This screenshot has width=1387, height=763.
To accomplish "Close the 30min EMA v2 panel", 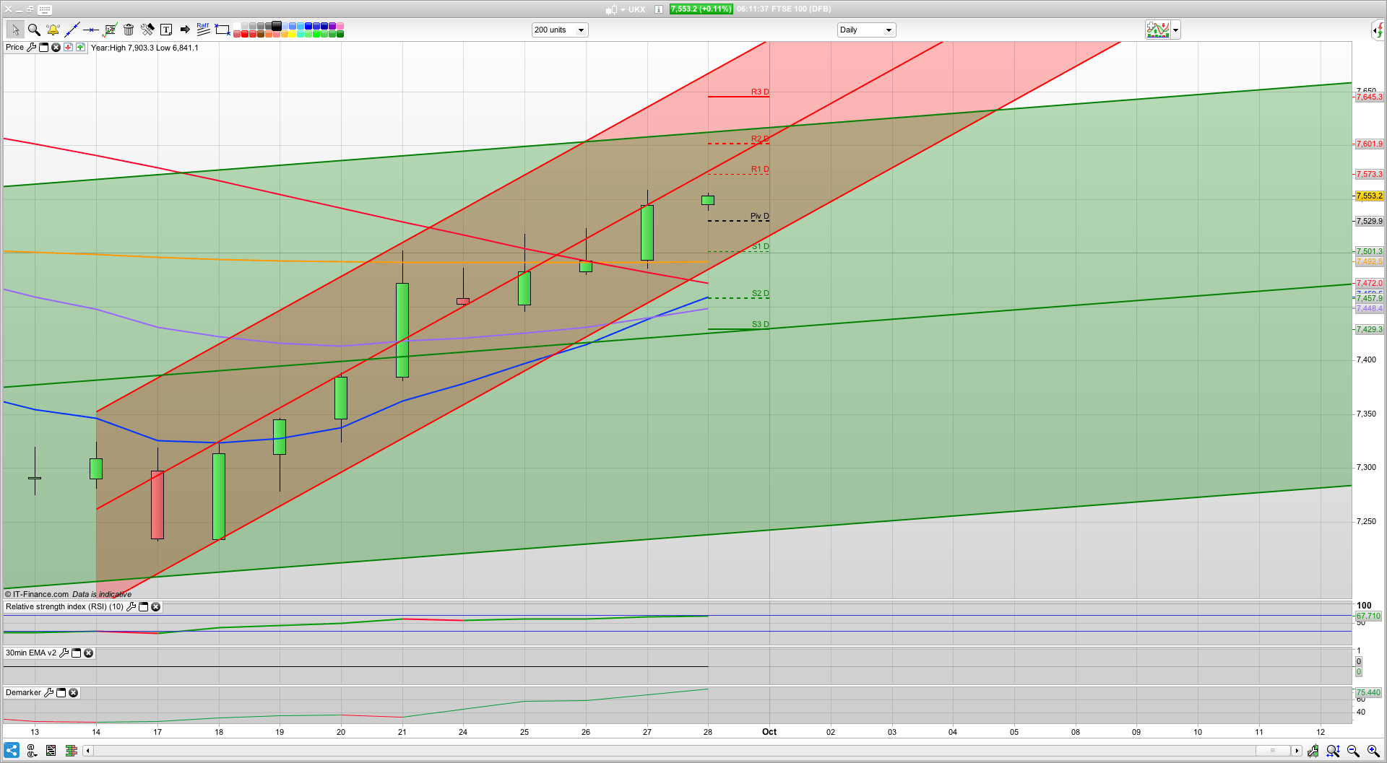I will pyautogui.click(x=88, y=653).
